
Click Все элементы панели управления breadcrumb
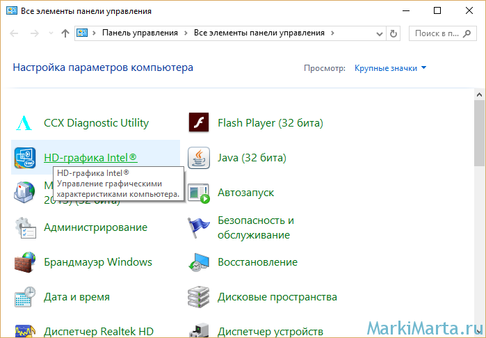click(259, 33)
